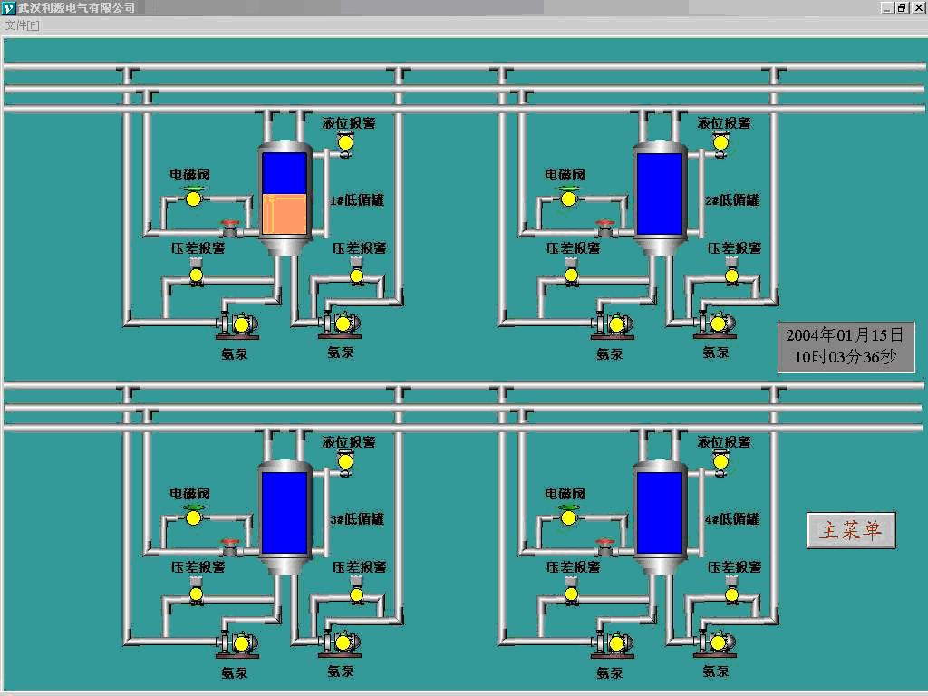Toggle the 电磁阀 of tank 1#低循罐
The image size is (928, 696).
coord(193,198)
